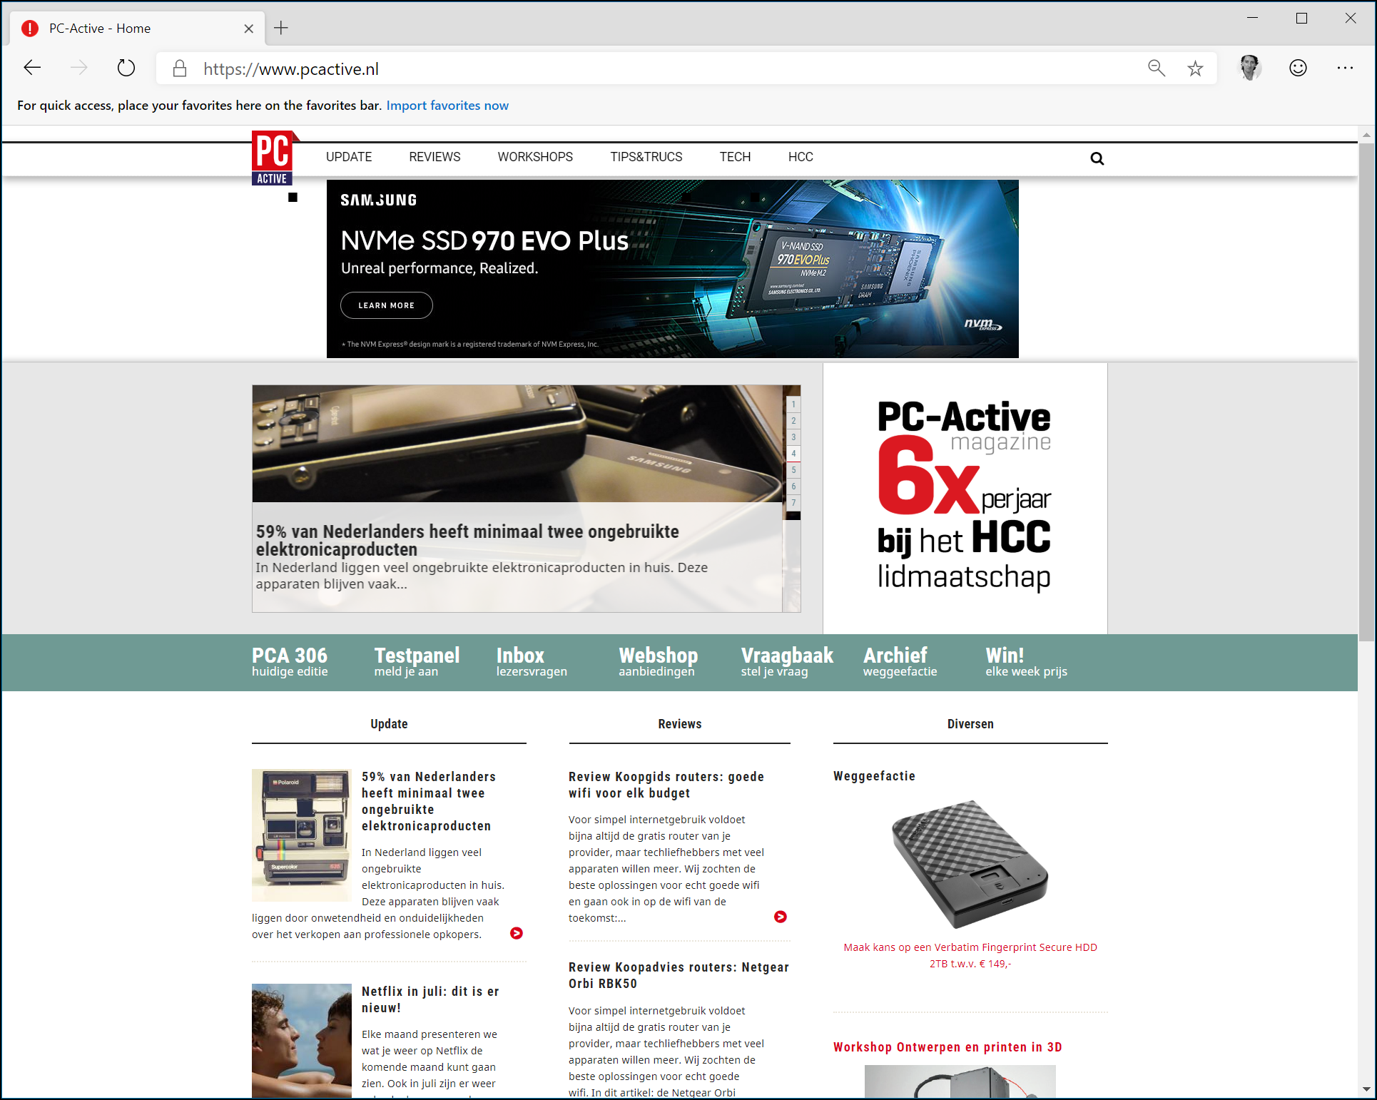Viewport: 1377px width, 1100px height.
Task: Select slide 7 in the carousel
Action: pyautogui.click(x=793, y=503)
